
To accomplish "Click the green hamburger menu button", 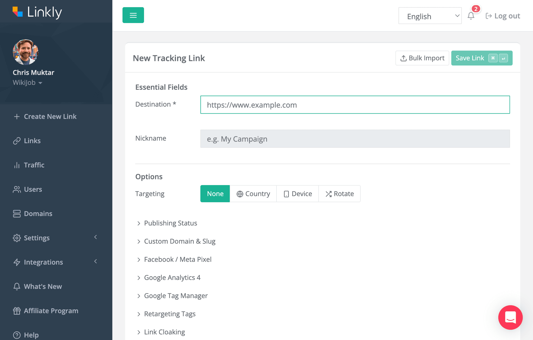I will point(133,15).
